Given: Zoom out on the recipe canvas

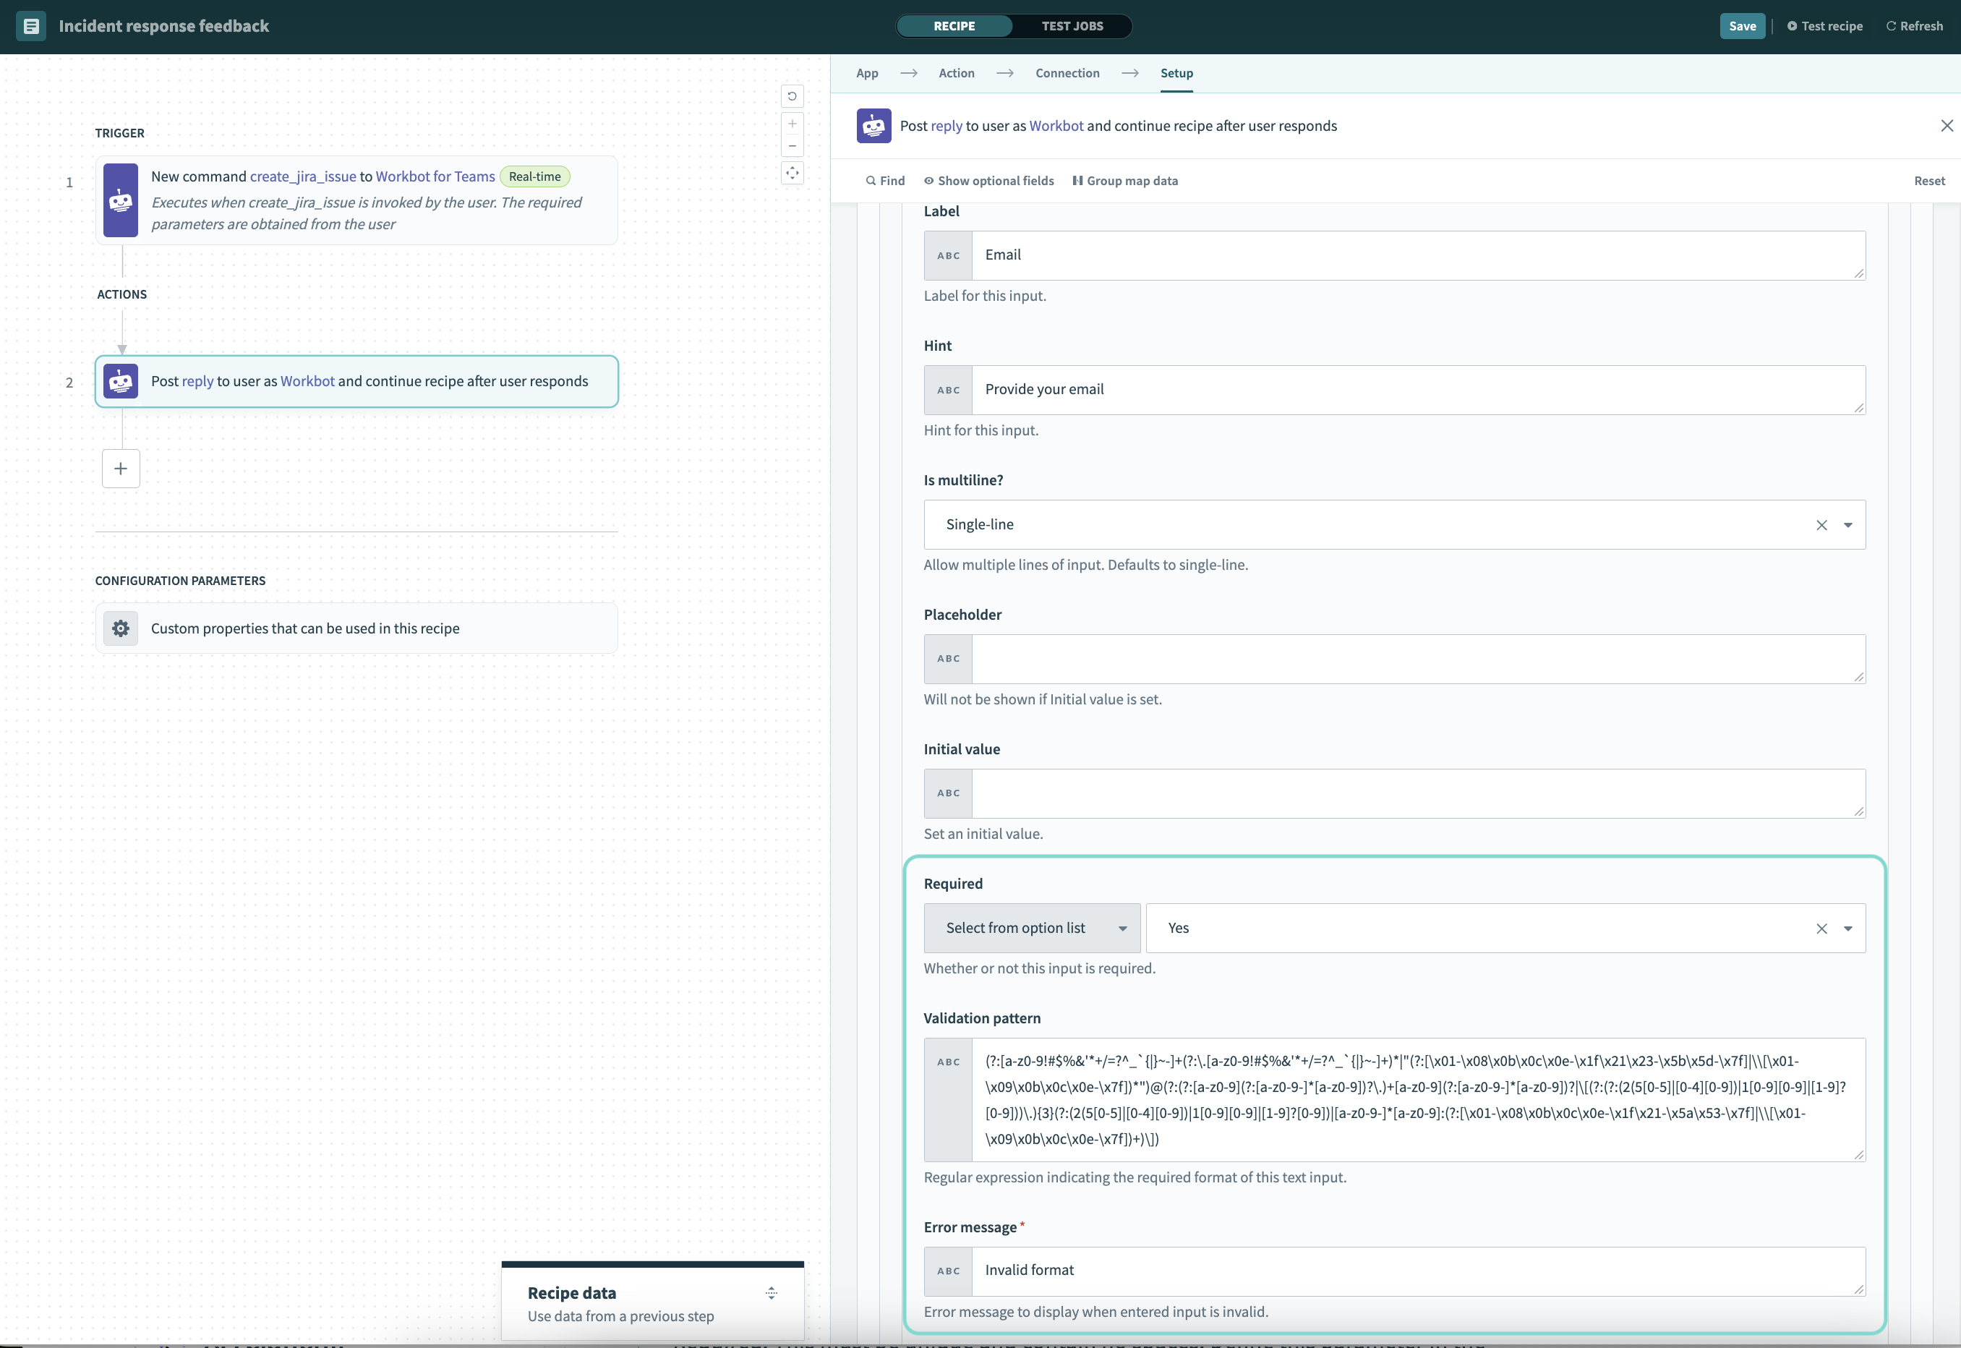Looking at the screenshot, I should click(x=792, y=145).
